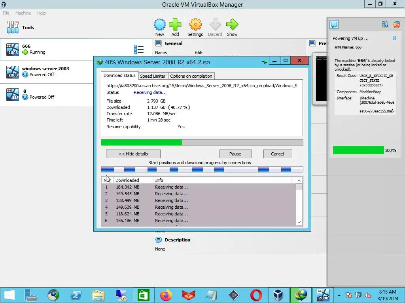Open Server Manager from taskbar
The height and width of the screenshot is (303, 405).
click(x=31, y=295)
